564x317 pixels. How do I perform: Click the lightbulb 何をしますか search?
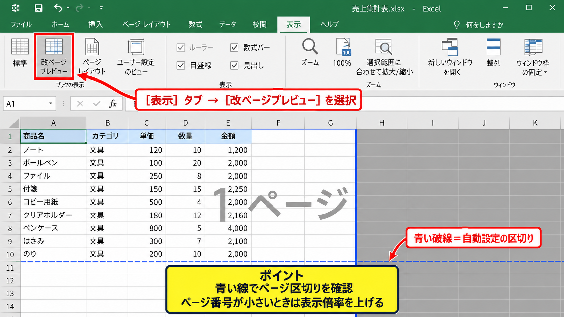tap(479, 25)
